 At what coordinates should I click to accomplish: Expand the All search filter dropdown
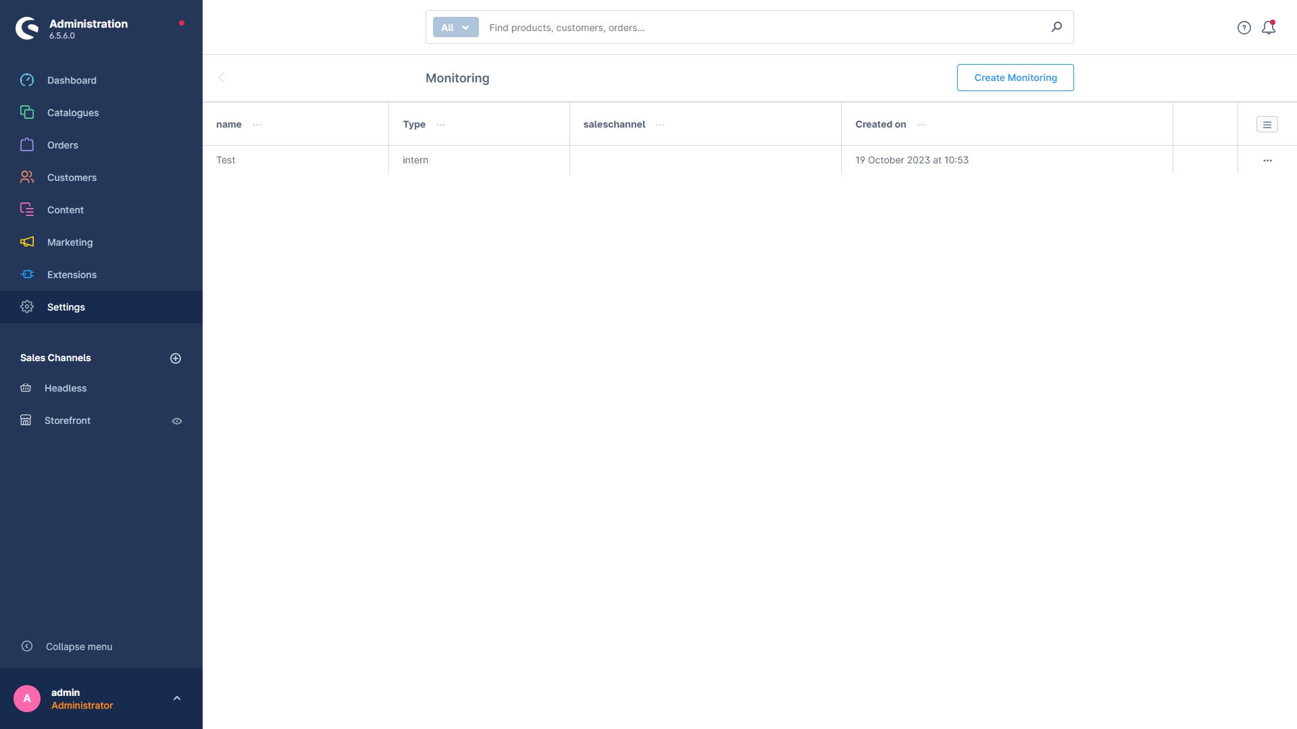(453, 27)
